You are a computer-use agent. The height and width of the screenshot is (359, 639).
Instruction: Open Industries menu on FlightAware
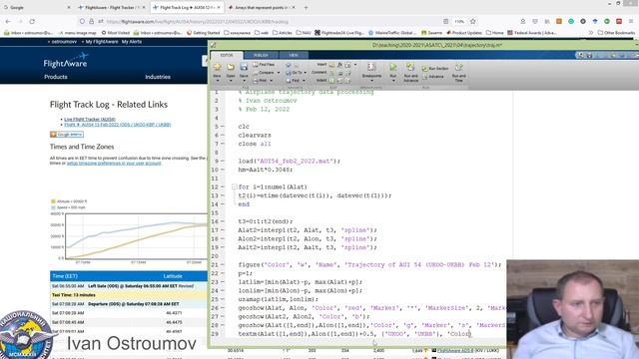pos(158,77)
